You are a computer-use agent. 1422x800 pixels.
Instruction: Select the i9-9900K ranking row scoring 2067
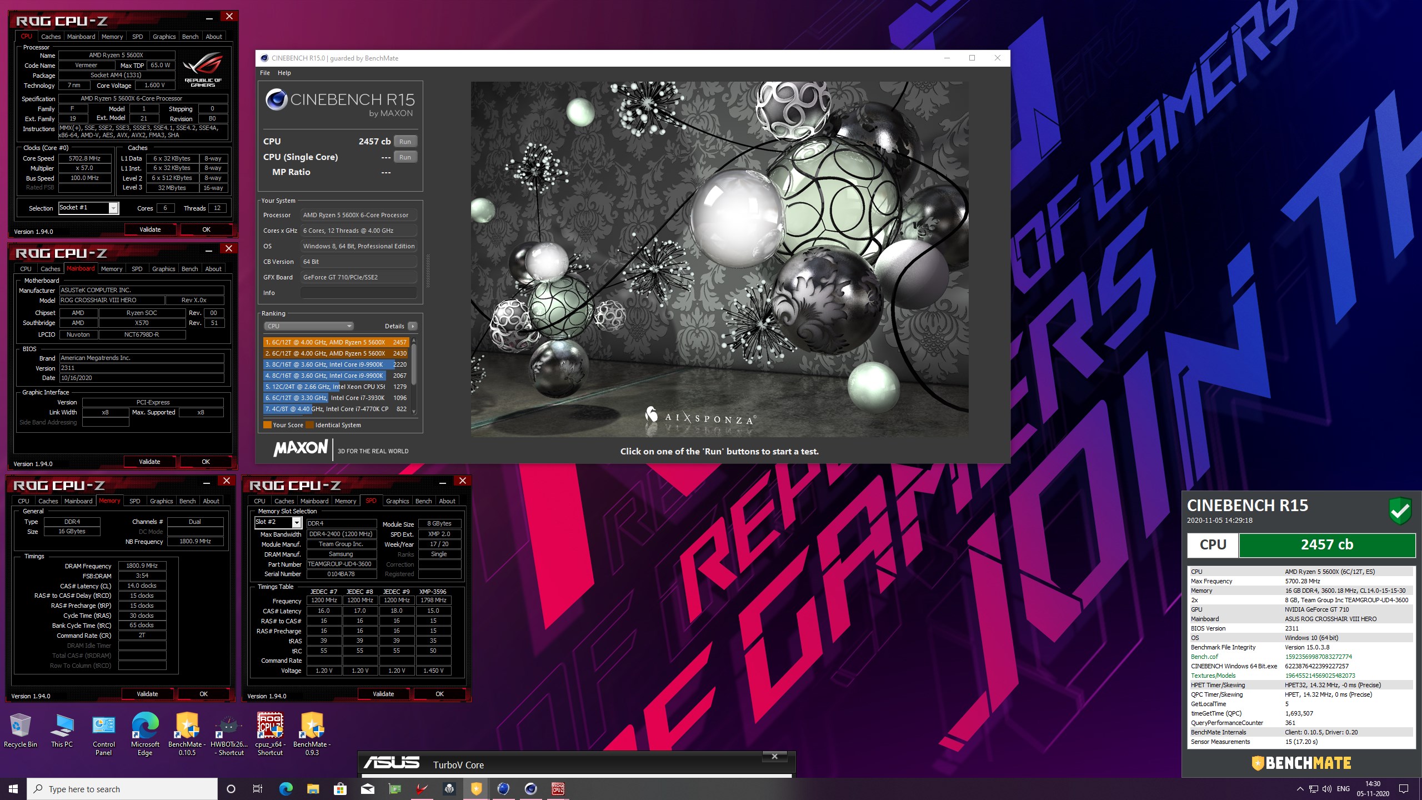(x=336, y=376)
